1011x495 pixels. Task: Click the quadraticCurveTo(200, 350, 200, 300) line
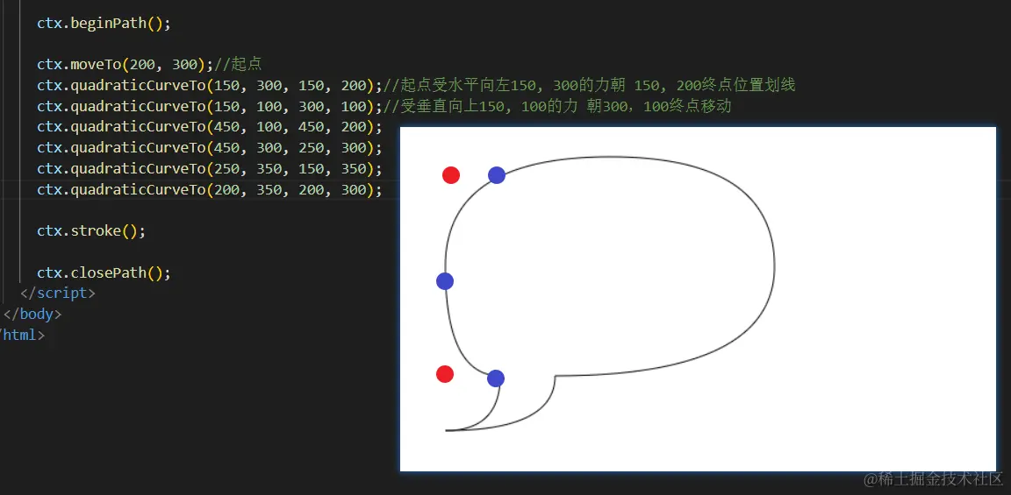click(210, 190)
